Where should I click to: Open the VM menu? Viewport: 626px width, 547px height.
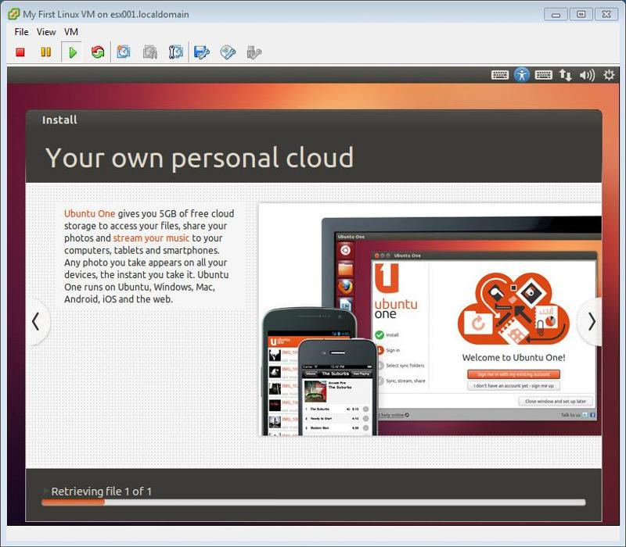[x=71, y=32]
